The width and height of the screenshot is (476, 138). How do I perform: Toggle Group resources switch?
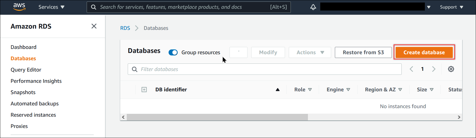coord(173,52)
